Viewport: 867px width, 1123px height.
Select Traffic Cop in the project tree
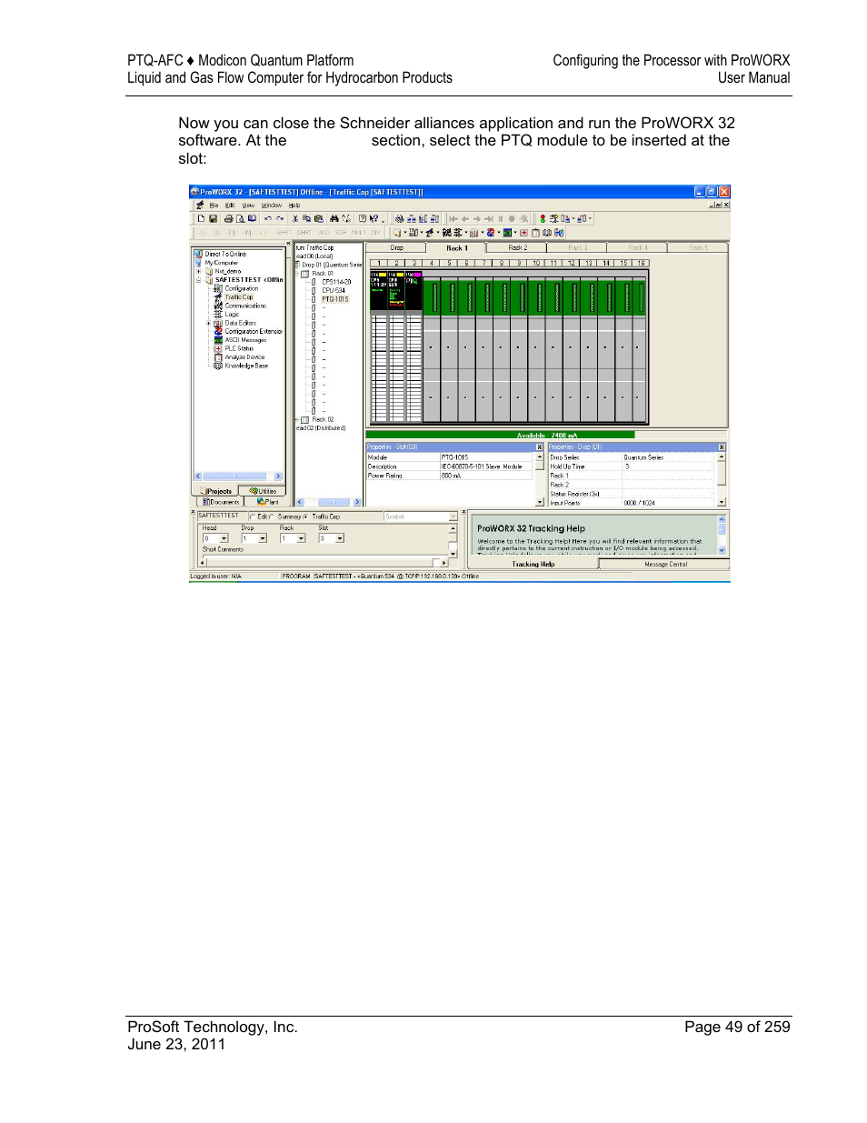(x=239, y=296)
